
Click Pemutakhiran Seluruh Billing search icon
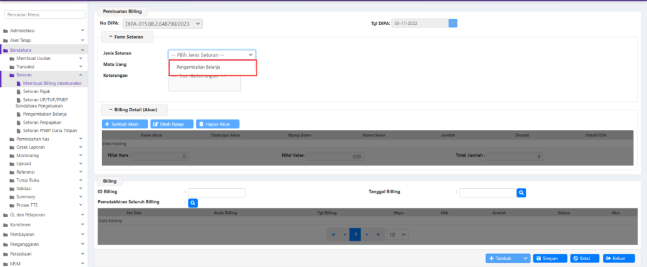193,203
